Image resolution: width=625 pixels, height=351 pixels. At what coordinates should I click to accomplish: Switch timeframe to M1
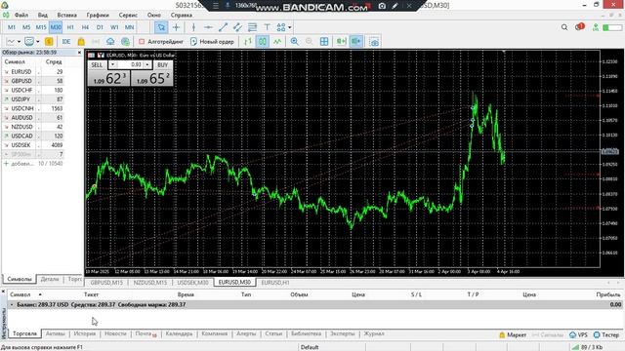coord(12,27)
